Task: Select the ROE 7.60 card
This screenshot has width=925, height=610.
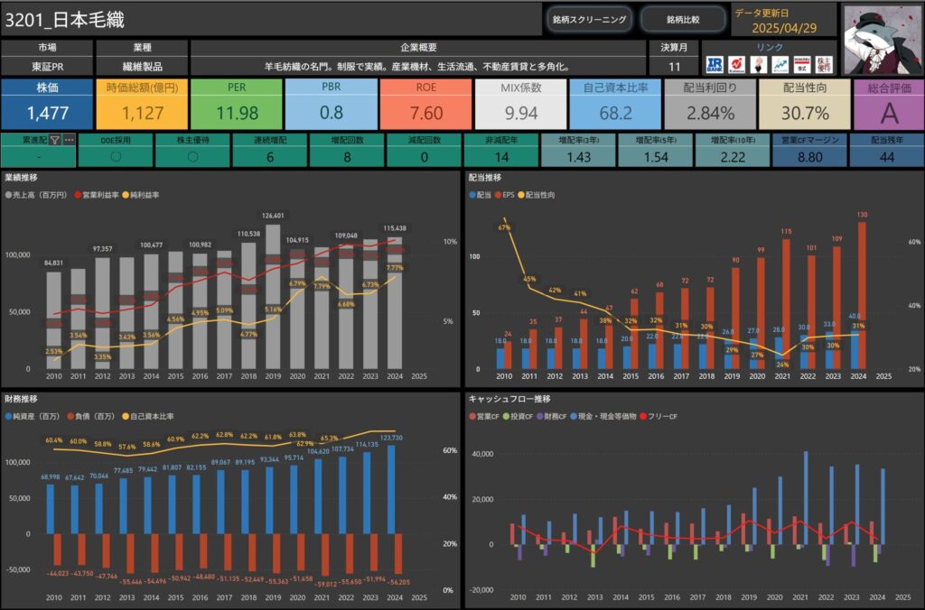Action: [426, 104]
